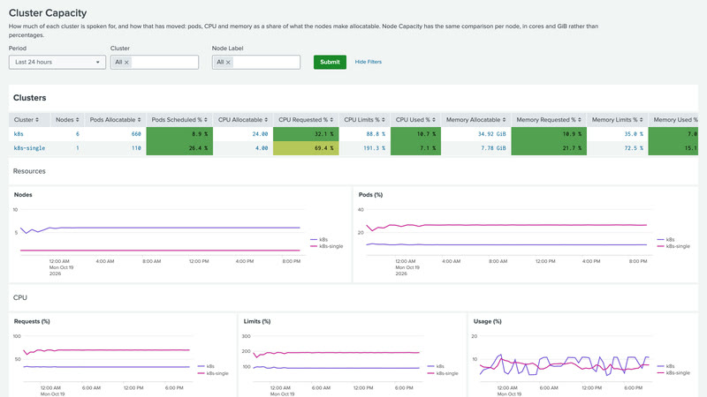Sort table by CPU Requested % column
Image resolution: width=707 pixels, height=397 pixels.
tap(306, 120)
